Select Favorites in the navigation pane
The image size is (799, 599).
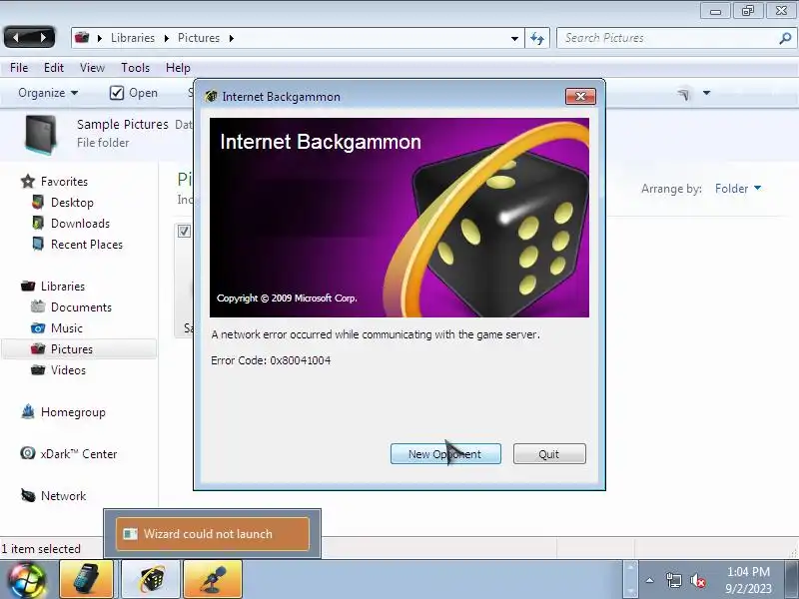click(x=64, y=182)
